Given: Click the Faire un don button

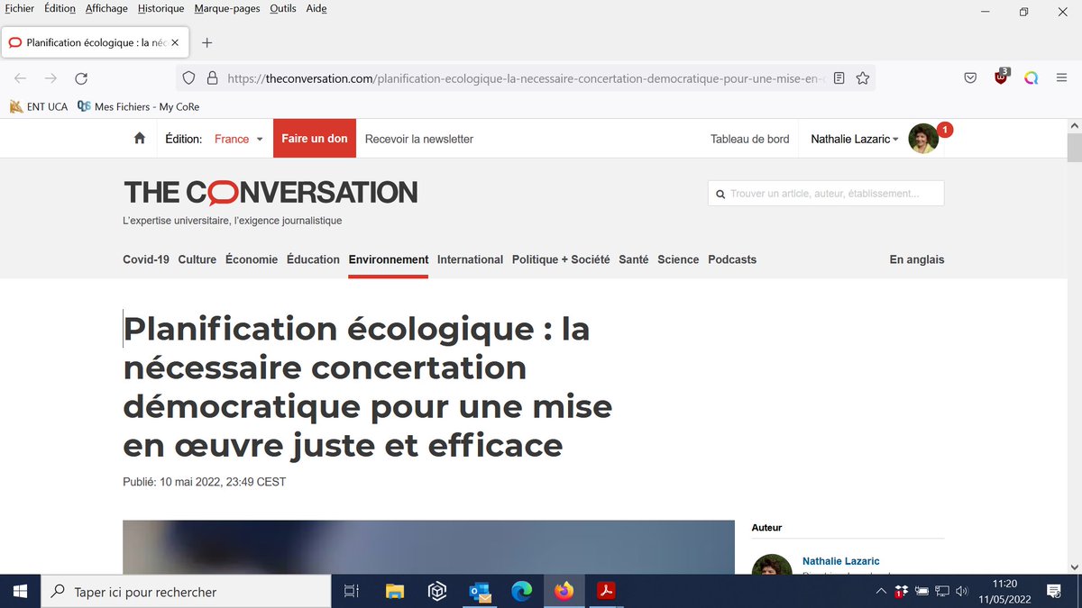Looking at the screenshot, I should click(x=315, y=139).
